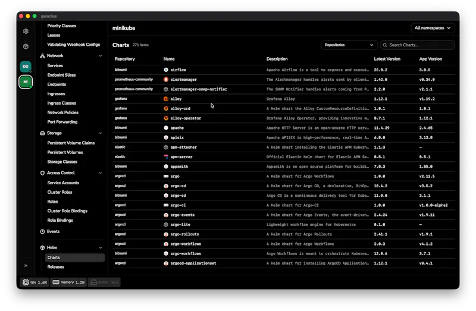
Task: Open Persistent Volume Claims
Action: click(71, 143)
